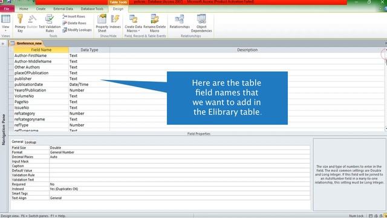
Task: Click the Required property value No
Action: (180, 184)
